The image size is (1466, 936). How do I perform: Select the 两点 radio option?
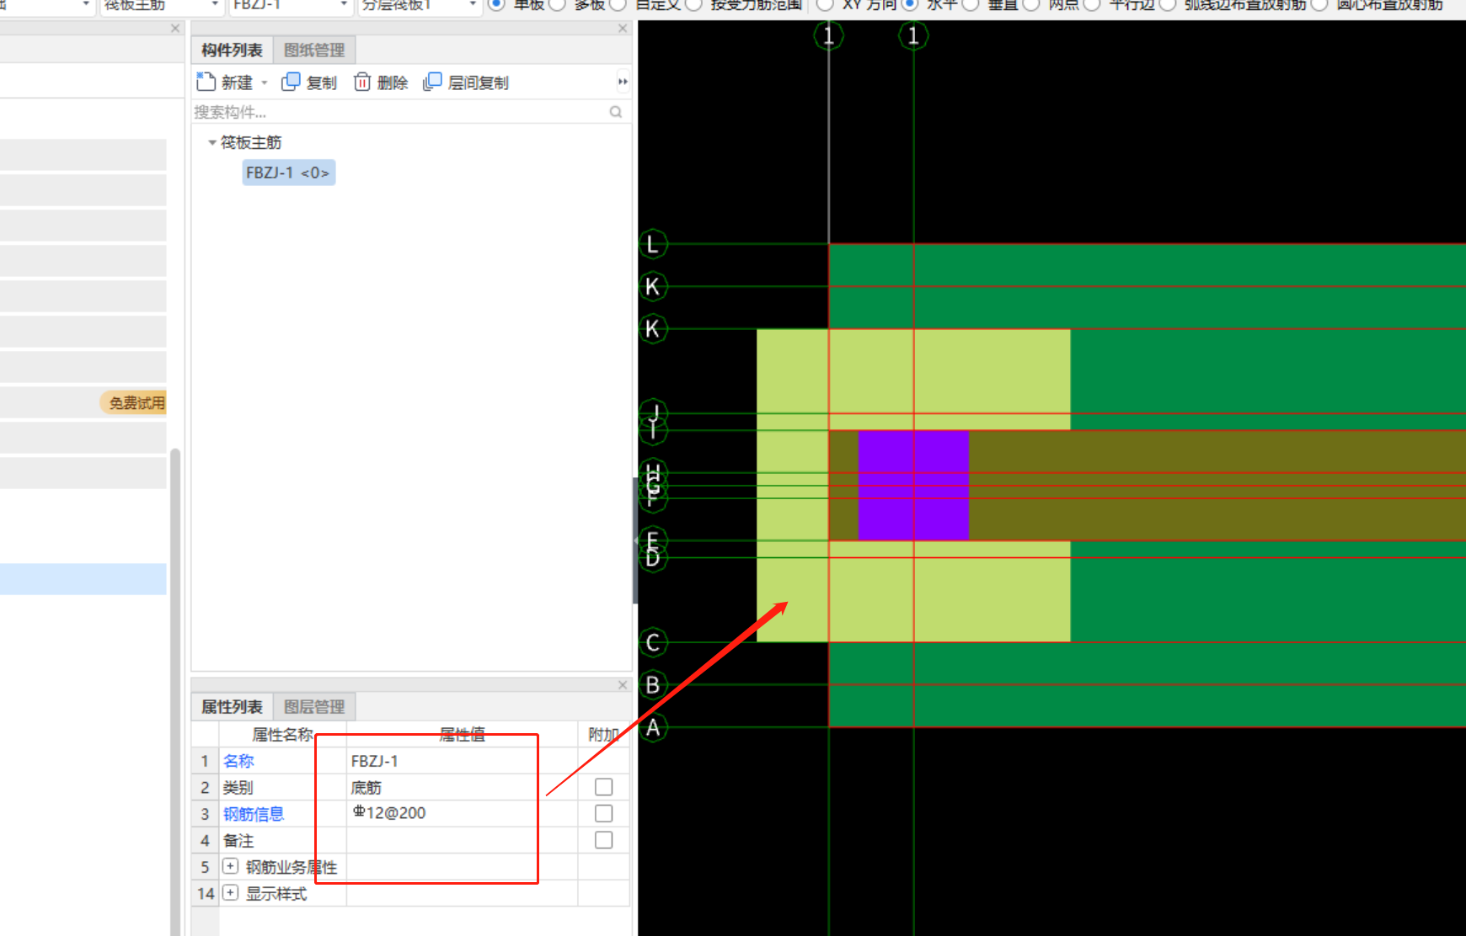[1030, 4]
